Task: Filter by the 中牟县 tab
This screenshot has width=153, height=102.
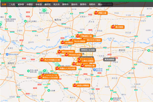Action: 39,4
